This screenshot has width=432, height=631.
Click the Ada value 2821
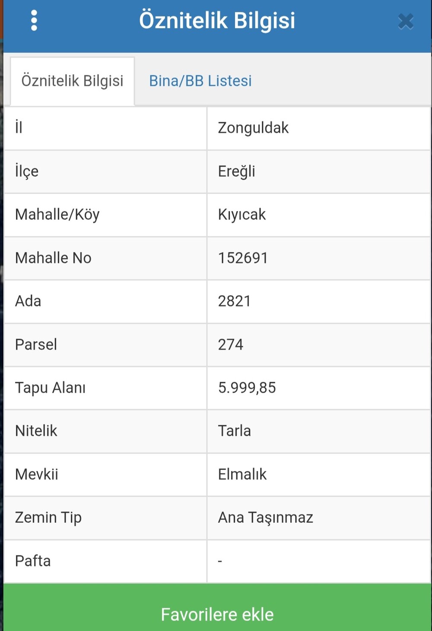pyautogui.click(x=234, y=301)
